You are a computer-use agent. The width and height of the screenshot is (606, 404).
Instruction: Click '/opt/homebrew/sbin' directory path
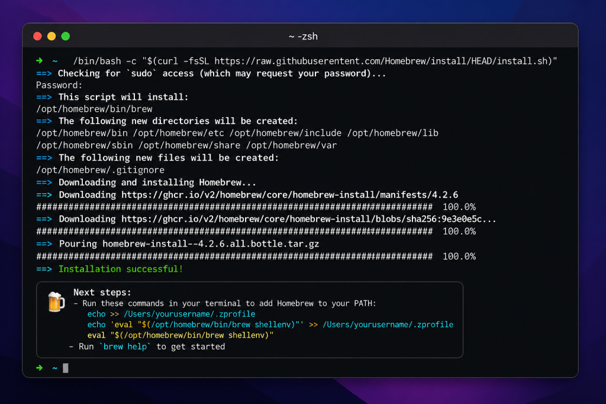click(84, 146)
